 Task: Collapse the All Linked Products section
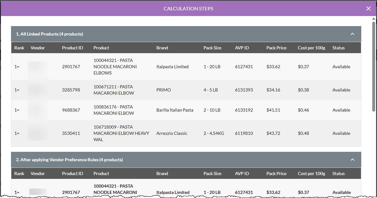click(x=352, y=34)
